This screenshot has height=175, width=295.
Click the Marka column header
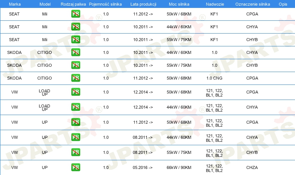point(15,4)
